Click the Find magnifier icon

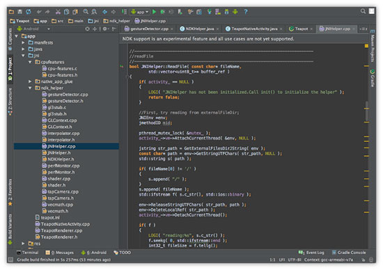(x=86, y=11)
